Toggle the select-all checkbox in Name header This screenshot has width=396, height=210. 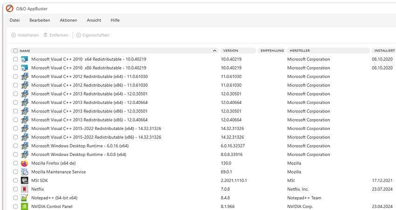15,51
